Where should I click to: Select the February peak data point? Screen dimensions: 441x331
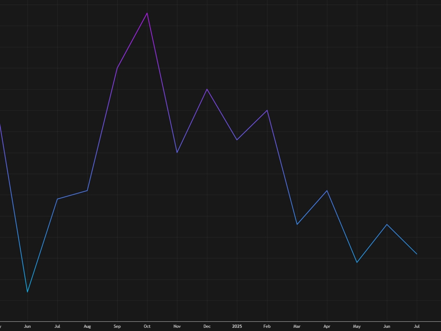tap(267, 110)
